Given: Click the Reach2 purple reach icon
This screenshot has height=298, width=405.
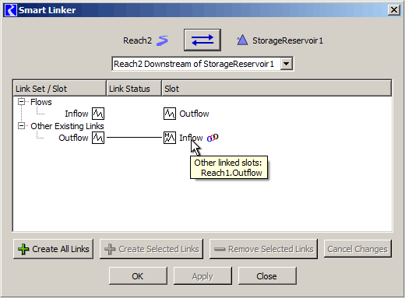Looking at the screenshot, I should tap(163, 40).
